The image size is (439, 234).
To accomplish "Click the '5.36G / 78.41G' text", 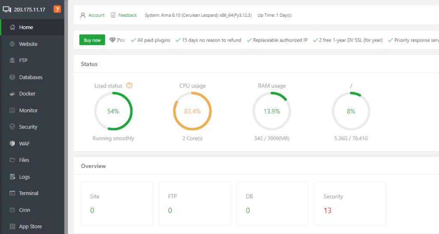I will [x=351, y=138].
